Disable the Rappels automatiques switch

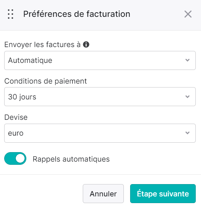click(x=15, y=158)
